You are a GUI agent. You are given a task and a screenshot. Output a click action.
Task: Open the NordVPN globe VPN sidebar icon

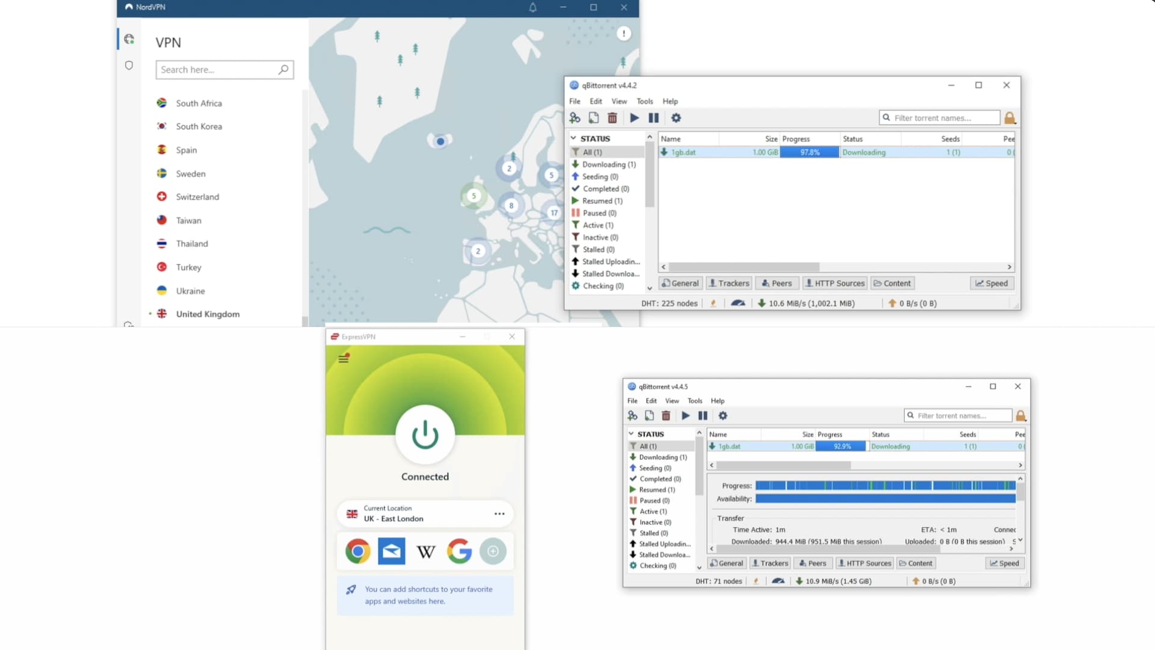point(129,39)
